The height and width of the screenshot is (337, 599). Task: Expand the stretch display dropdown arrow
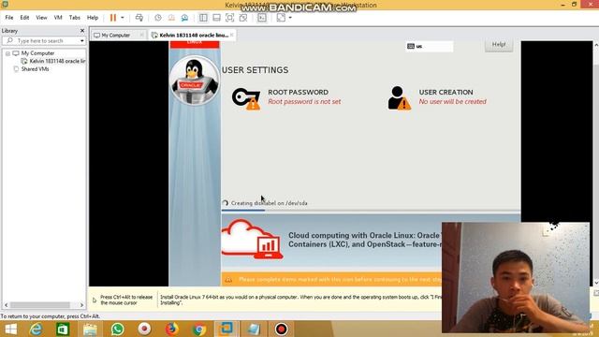pos(290,18)
